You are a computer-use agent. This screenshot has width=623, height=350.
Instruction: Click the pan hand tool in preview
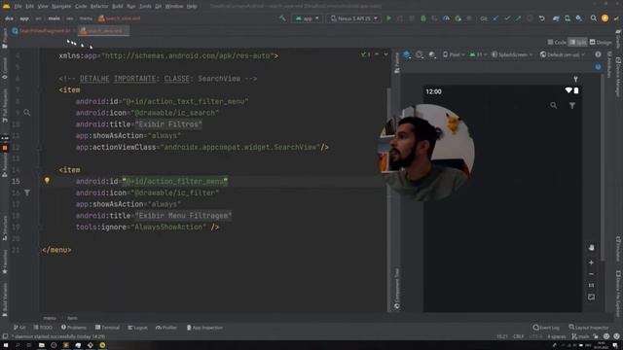tap(591, 248)
